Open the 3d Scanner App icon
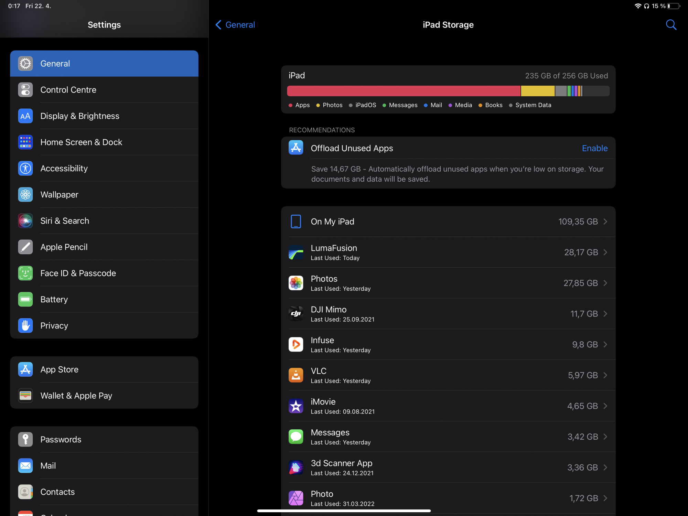Screen dimensions: 688x516 [296, 467]
